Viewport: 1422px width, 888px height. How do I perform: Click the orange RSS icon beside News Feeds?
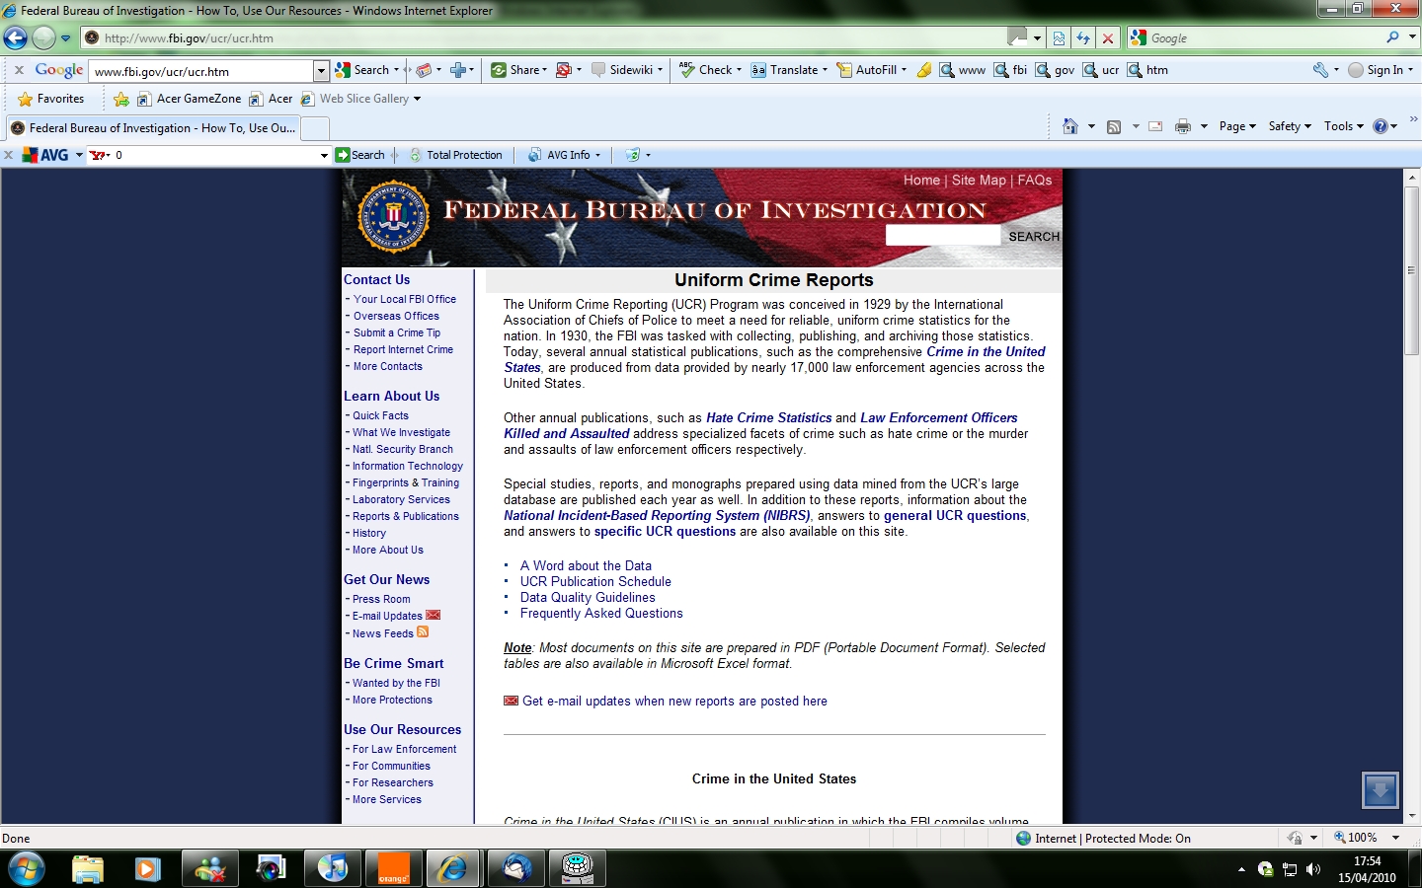pos(423,631)
